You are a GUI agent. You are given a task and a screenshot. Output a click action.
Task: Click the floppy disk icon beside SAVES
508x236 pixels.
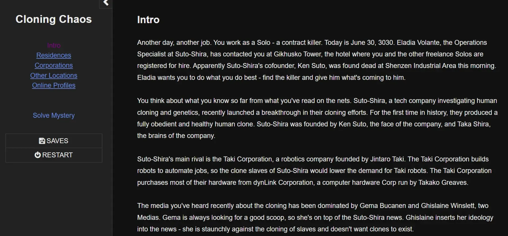coord(42,141)
